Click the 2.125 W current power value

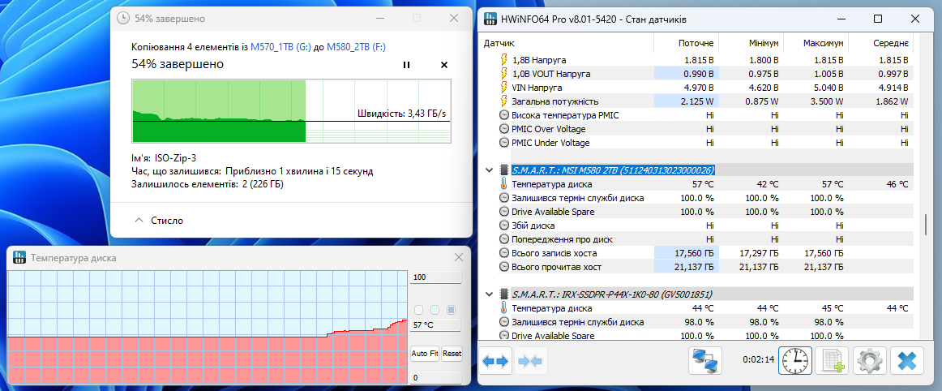pos(699,101)
